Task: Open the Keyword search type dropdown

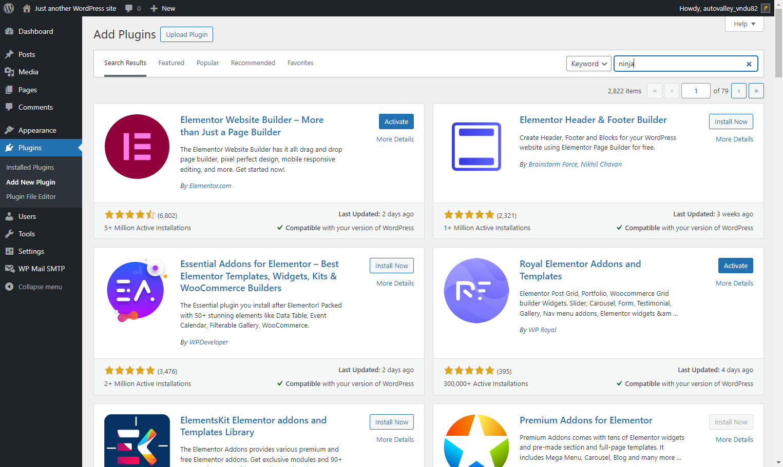Action: 589,64
